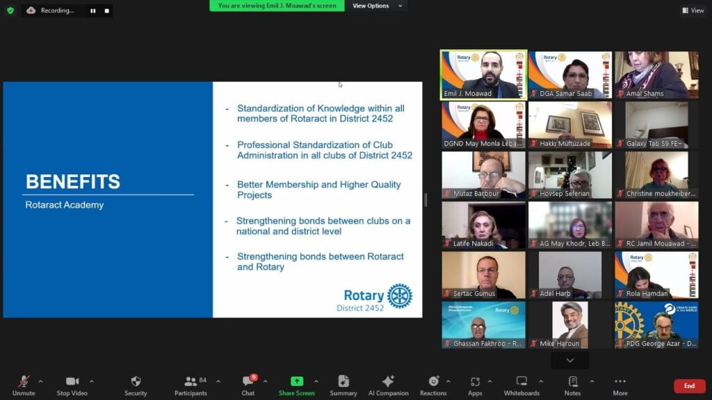Click the red End meeting button

coord(689,386)
